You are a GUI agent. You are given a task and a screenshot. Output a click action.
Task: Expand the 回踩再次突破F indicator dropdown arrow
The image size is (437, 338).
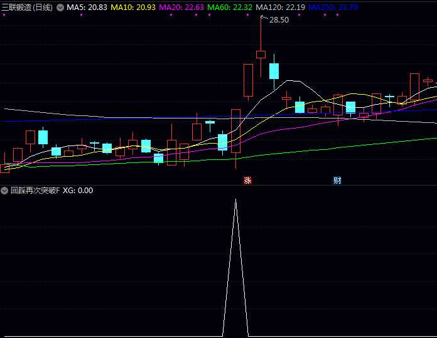(4, 191)
